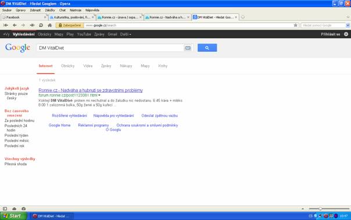Click the rewind navigation icon
The height and width of the screenshot is (220, 351).
[x=6, y=26]
